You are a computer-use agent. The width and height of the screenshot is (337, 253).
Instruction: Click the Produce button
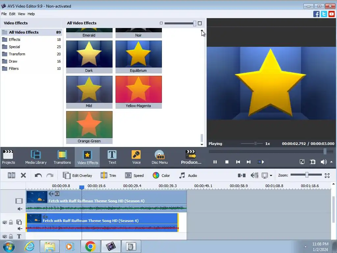(191, 157)
